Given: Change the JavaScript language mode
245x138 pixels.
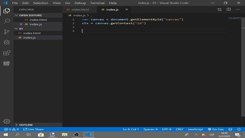Looking at the screenshot, I should (195, 130).
